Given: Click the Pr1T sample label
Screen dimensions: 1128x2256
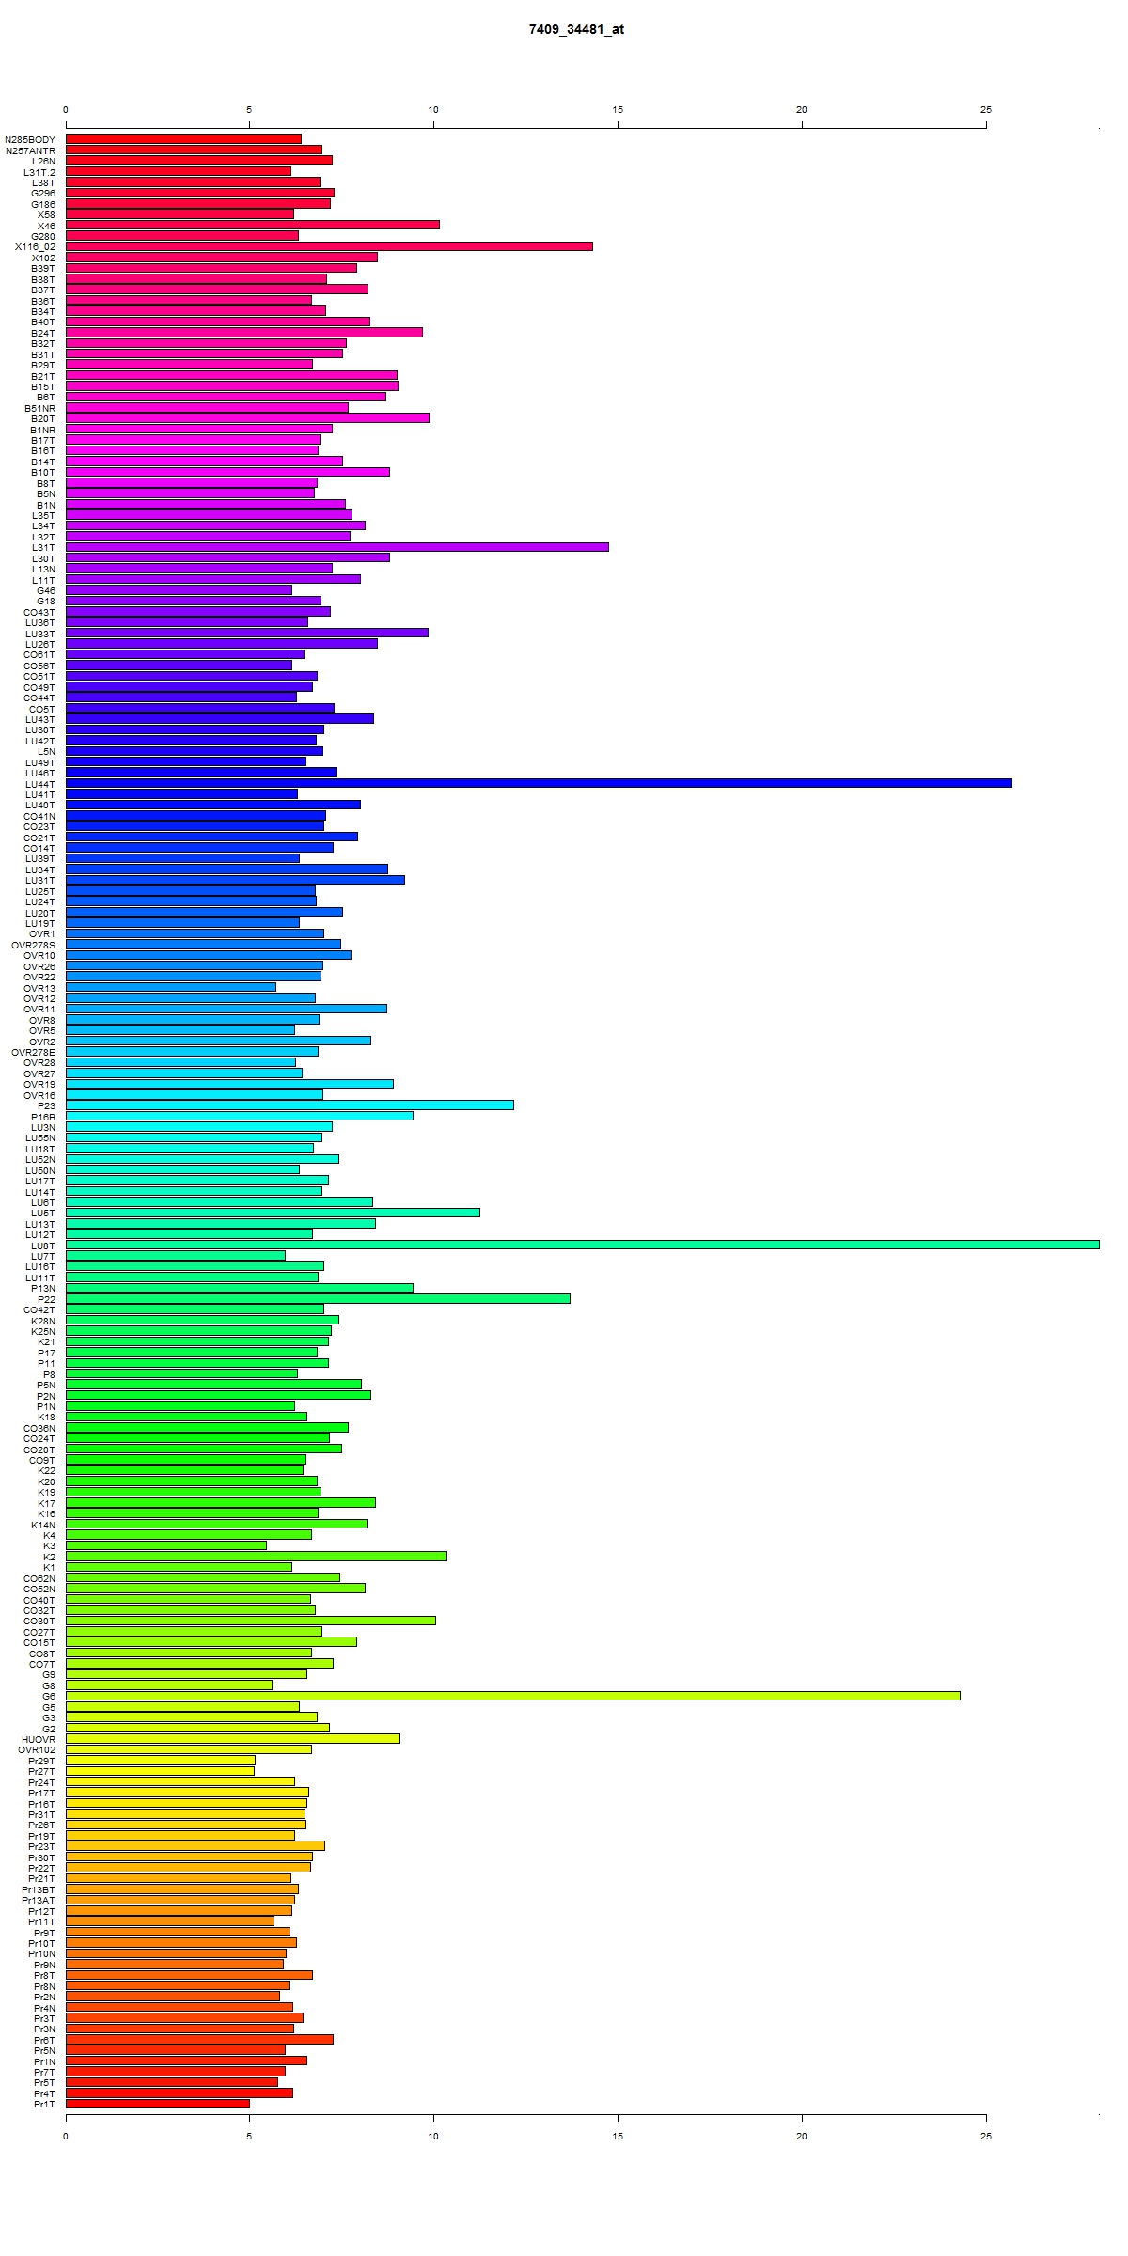Looking at the screenshot, I should [x=44, y=2104].
